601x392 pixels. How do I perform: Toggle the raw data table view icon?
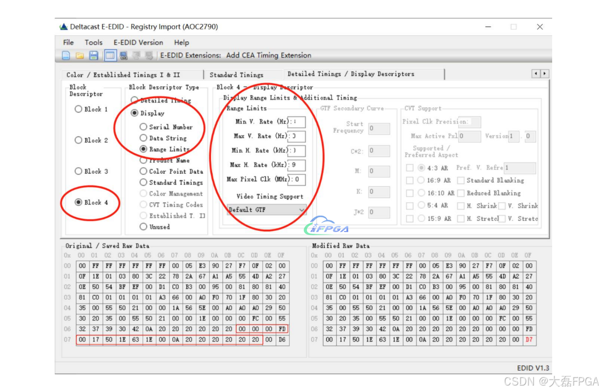[110, 56]
